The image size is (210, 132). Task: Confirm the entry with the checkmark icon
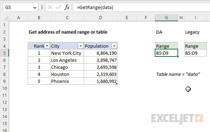tap(58, 7)
